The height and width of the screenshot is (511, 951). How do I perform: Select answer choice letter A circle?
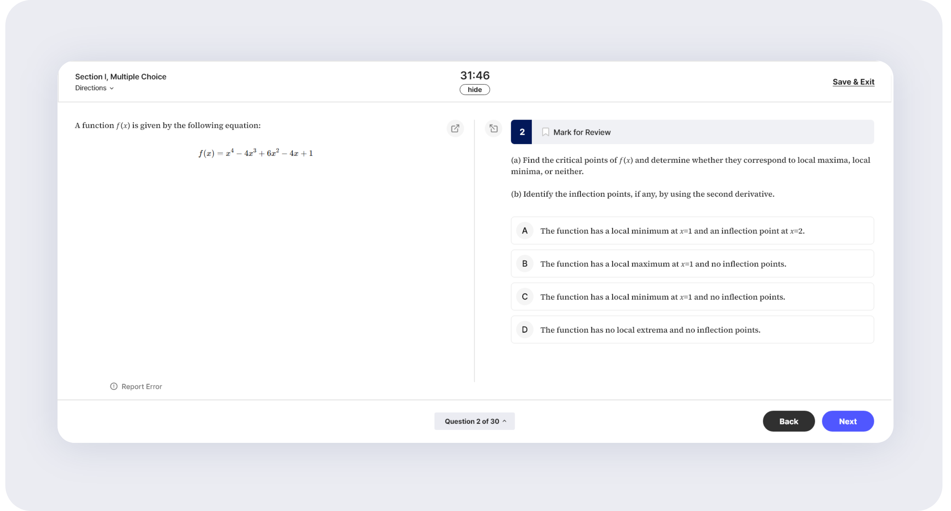tap(524, 231)
